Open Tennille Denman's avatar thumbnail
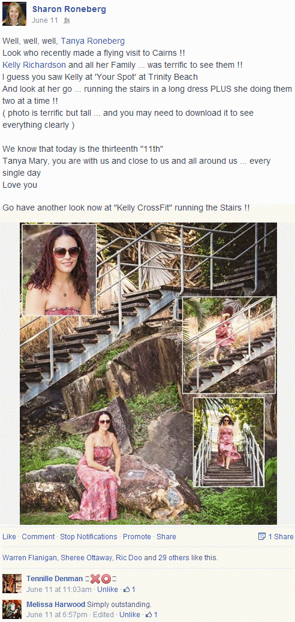The height and width of the screenshot is (622, 295). coord(12,584)
